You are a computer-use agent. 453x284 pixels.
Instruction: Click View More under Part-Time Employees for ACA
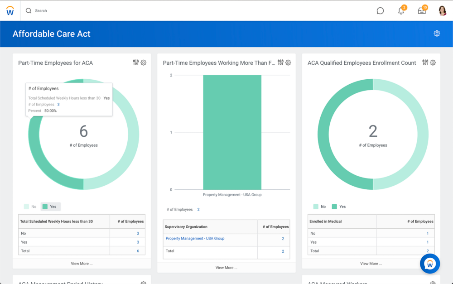click(82, 263)
